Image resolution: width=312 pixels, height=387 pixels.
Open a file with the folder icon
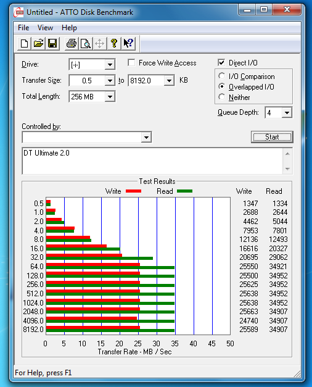point(38,44)
